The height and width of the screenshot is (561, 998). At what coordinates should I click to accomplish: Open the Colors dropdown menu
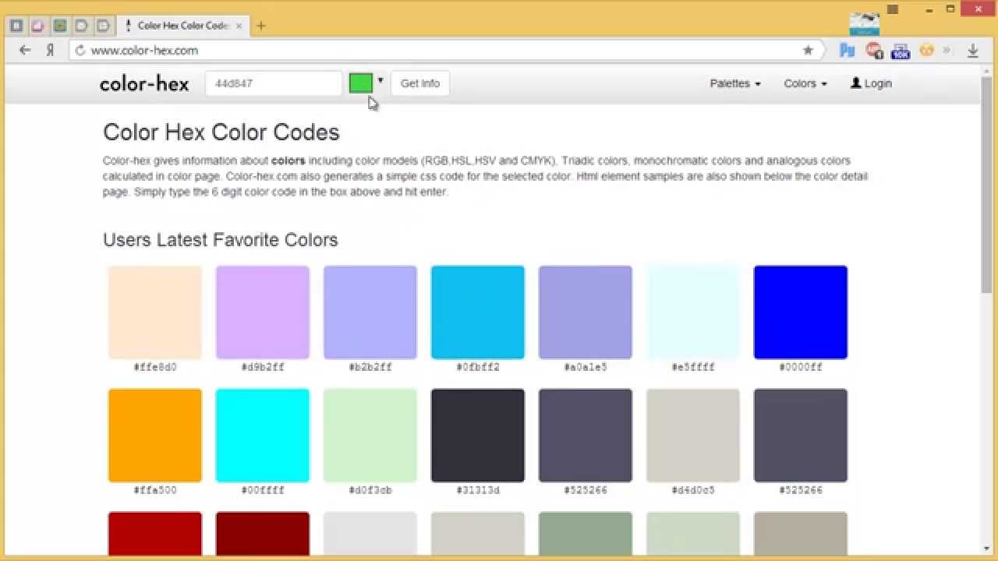tap(805, 83)
